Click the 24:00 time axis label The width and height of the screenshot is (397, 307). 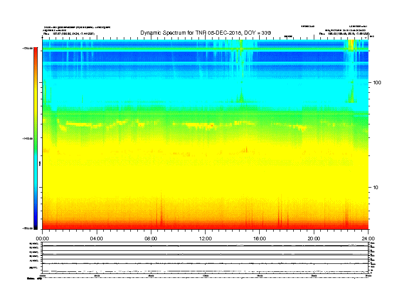click(x=368, y=239)
